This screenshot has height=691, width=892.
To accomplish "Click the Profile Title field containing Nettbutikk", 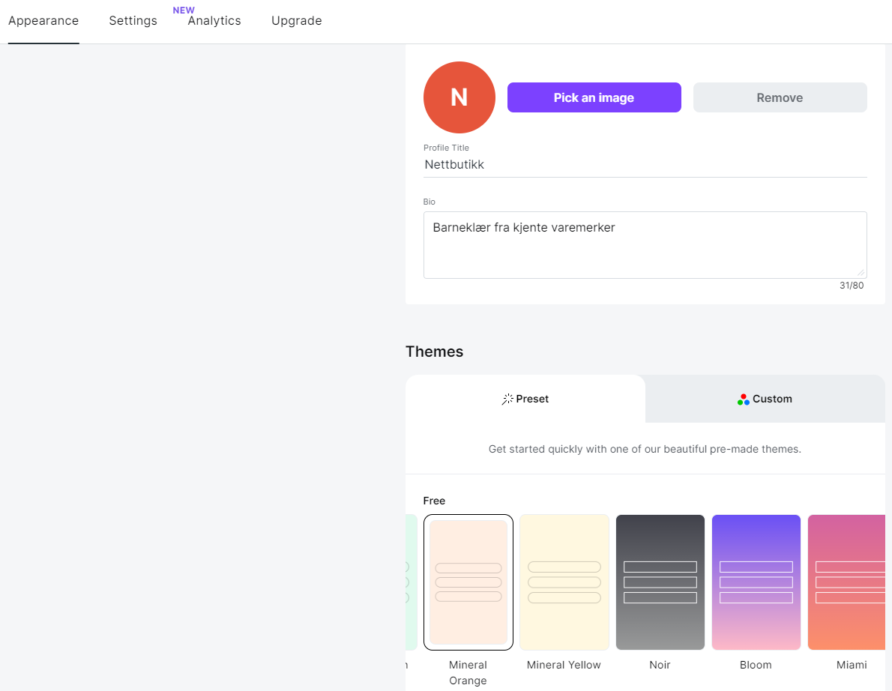I will [645, 165].
